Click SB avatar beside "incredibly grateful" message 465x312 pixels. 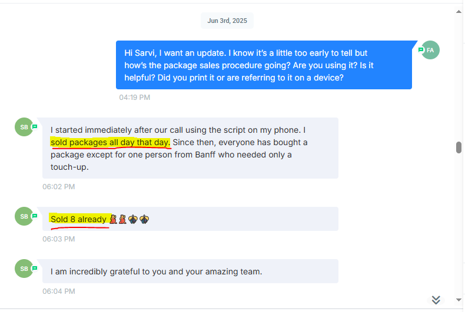24,269
